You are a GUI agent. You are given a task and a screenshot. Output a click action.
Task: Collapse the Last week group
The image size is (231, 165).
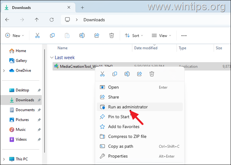(52, 58)
